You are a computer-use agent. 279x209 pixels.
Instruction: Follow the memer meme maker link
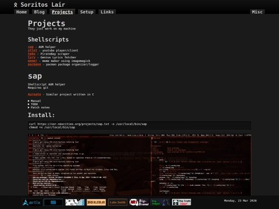click(33, 61)
